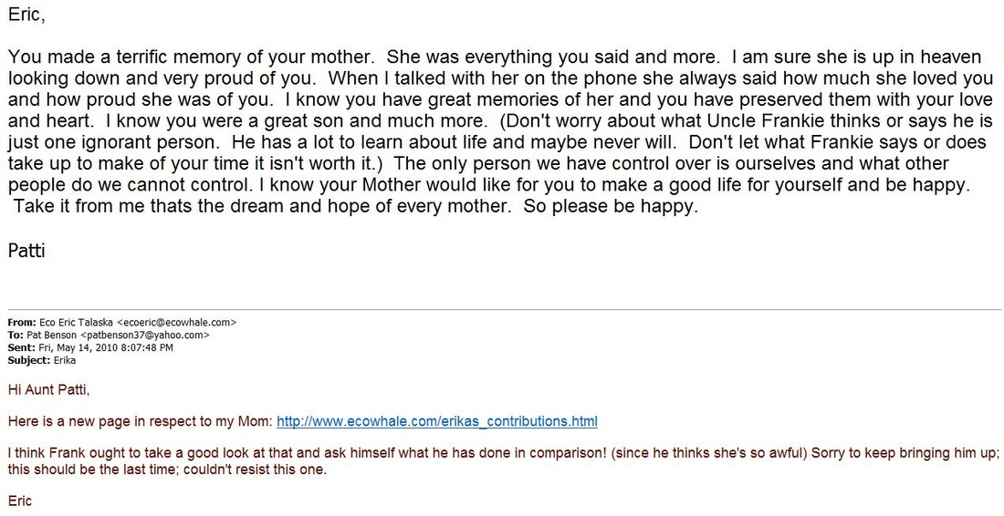Click the 'Sent:' date line
The image size is (1004, 516).
(90, 348)
